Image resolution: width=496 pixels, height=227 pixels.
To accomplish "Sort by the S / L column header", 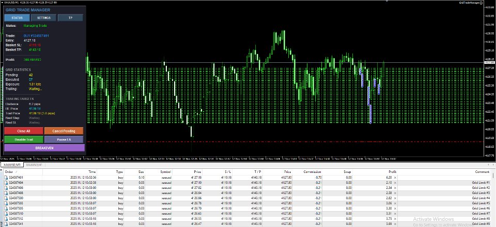I will coord(227,172).
